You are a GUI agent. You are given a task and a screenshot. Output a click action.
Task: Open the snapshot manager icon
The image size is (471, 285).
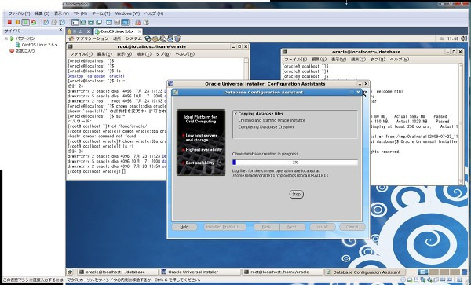(62, 22)
